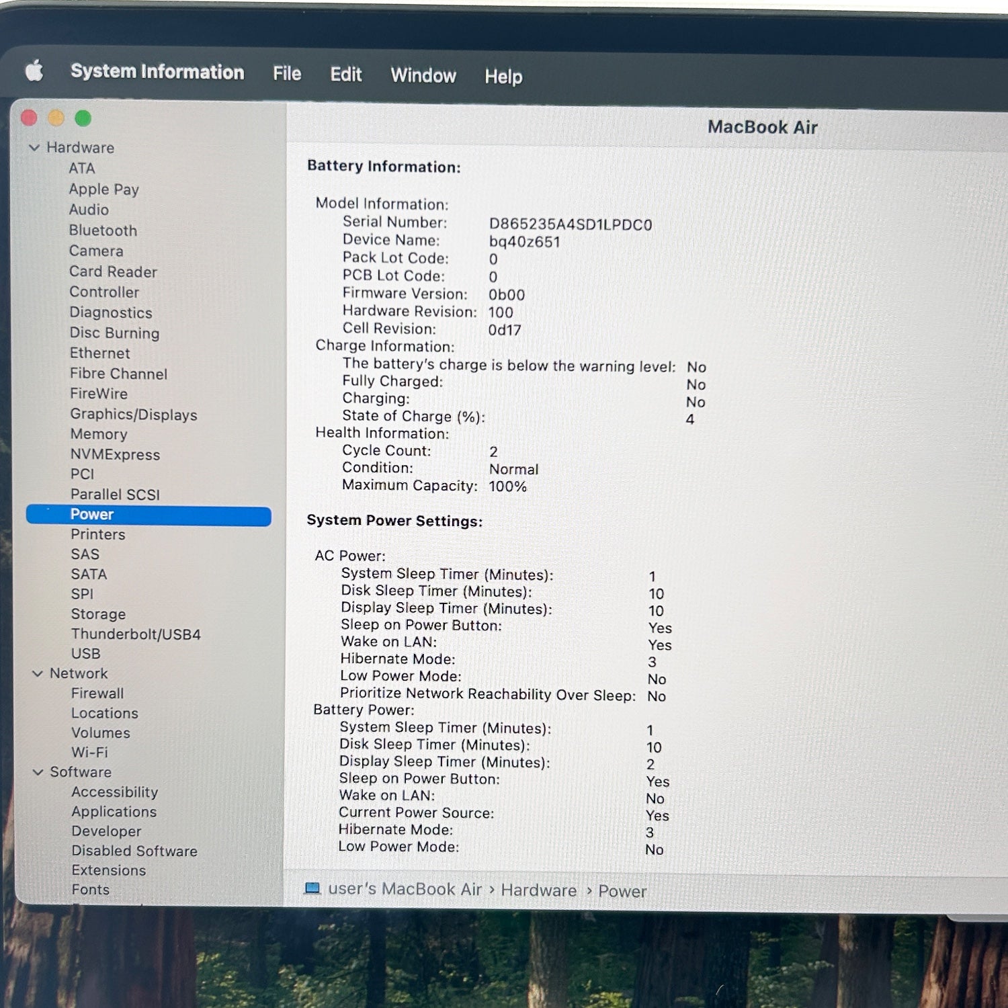Click the green full-screen window button
The image size is (1008, 1008).
pyautogui.click(x=83, y=119)
